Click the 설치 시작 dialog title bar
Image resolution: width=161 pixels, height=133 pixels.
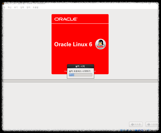click(x=81, y=66)
